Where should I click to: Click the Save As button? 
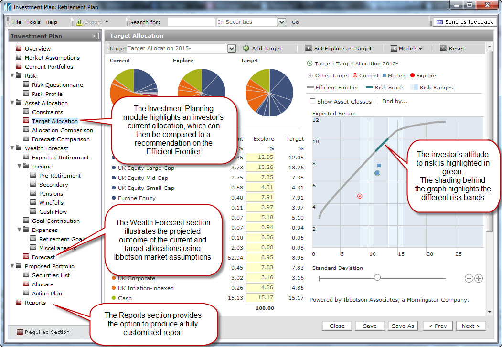(403, 326)
